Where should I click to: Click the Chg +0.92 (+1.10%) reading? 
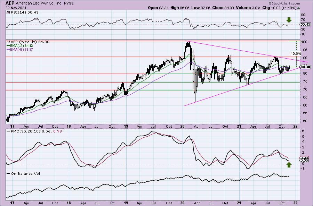[279, 8]
